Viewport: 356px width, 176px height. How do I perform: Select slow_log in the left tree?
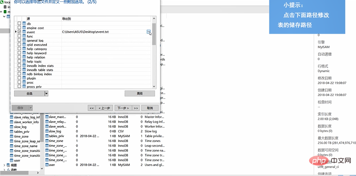tap(20, 127)
